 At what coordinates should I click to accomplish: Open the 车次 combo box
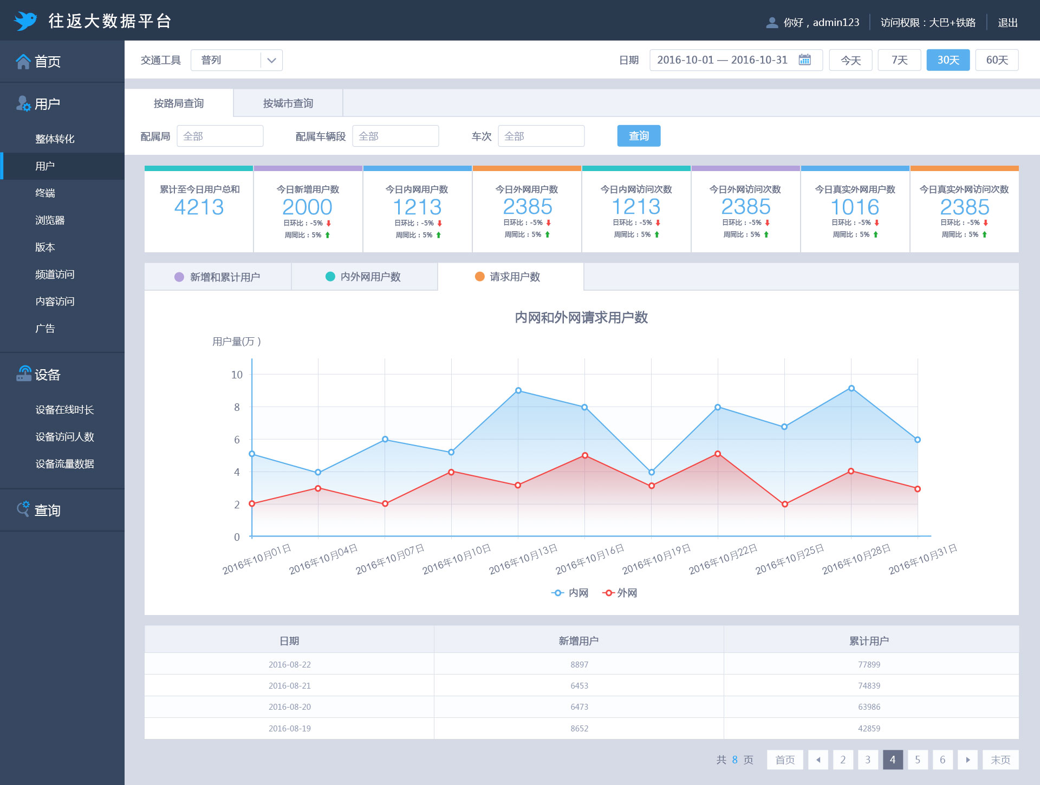pos(541,136)
